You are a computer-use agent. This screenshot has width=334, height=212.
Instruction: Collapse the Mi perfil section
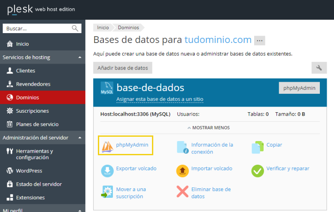tap(80, 210)
